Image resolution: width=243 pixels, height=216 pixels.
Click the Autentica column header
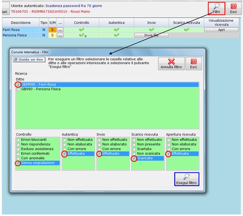pyautogui.click(x=117, y=23)
